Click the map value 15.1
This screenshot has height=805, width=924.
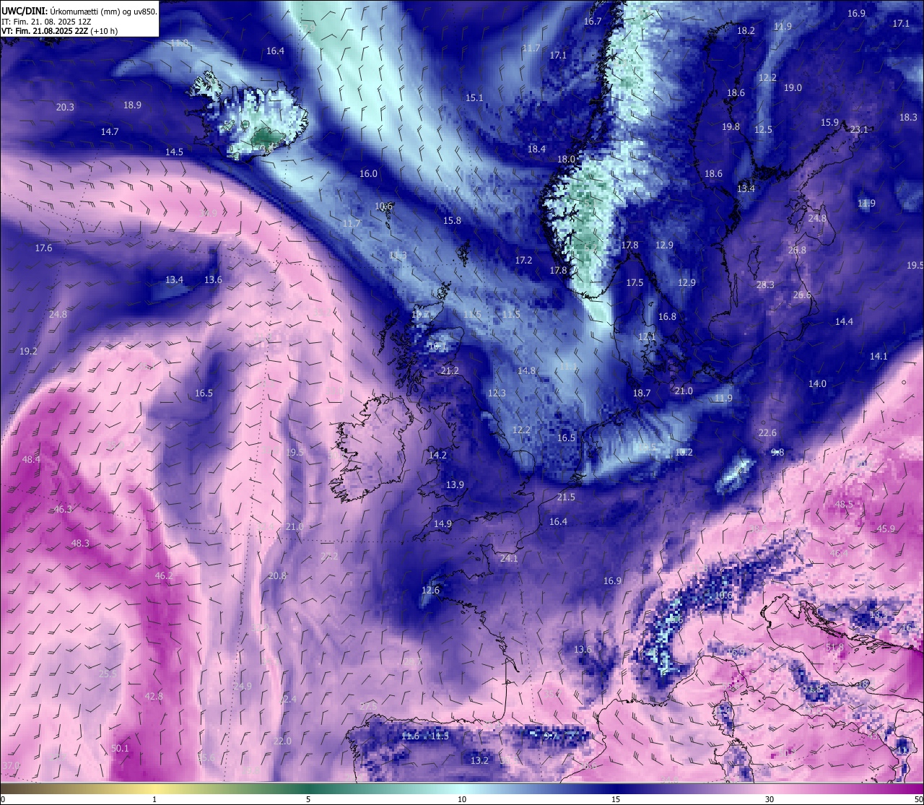474,97
